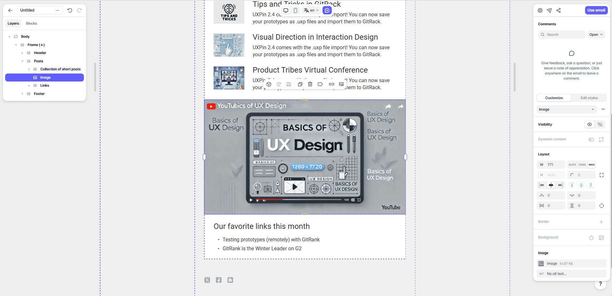612x296 pixels.
Task: Click 'Testing prototypes (remotely) with GitRank' link
Action: (x=271, y=239)
